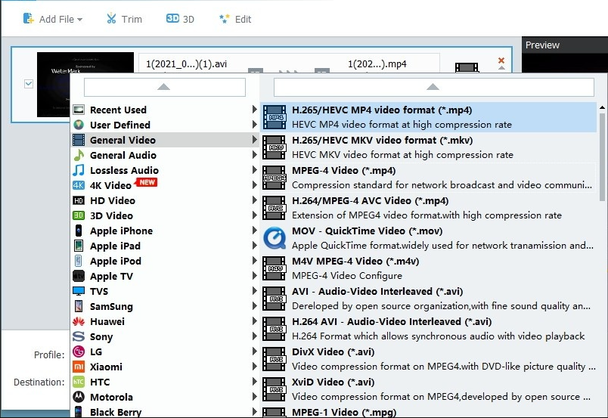Click the Apple iPod icon
Screen dimensions: 608x418
click(x=79, y=261)
